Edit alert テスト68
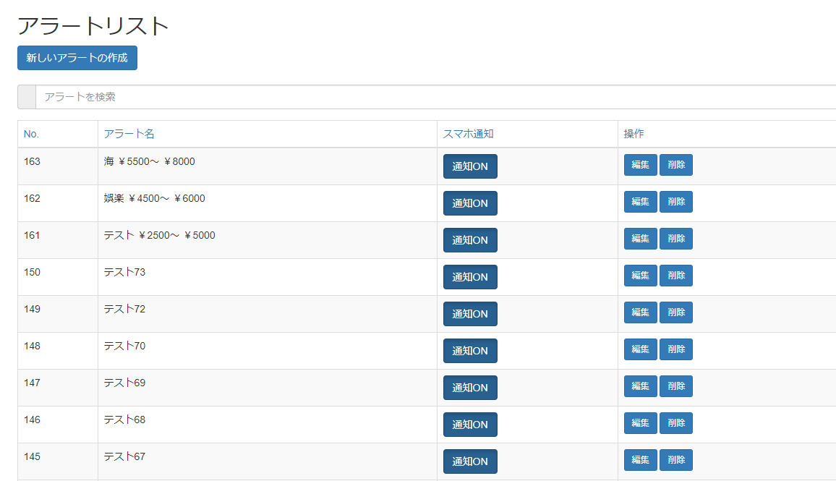 point(640,423)
